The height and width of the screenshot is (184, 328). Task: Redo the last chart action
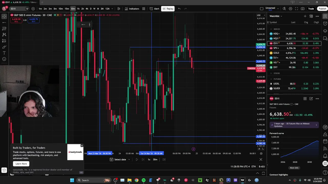pos(186,9)
